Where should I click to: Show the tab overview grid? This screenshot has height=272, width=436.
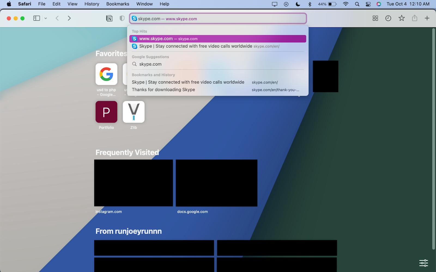375,18
